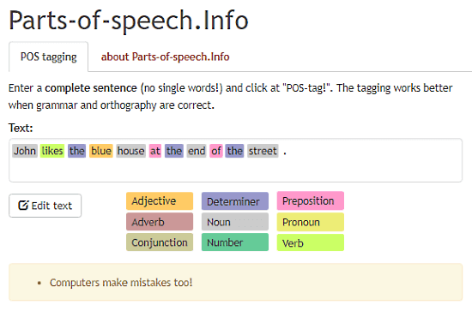Click the Pronoun legend label

[311, 222]
